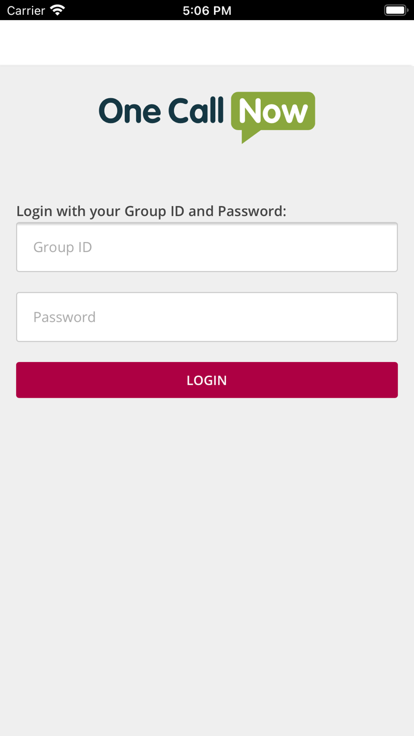The height and width of the screenshot is (736, 414).
Task: Tap 'Group ID' in the instruction text
Action: point(154,211)
